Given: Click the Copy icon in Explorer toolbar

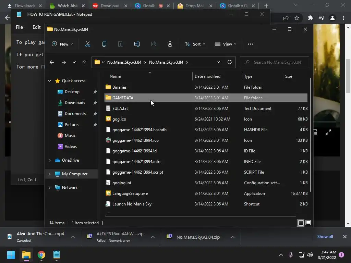Looking at the screenshot, I should click(104, 44).
